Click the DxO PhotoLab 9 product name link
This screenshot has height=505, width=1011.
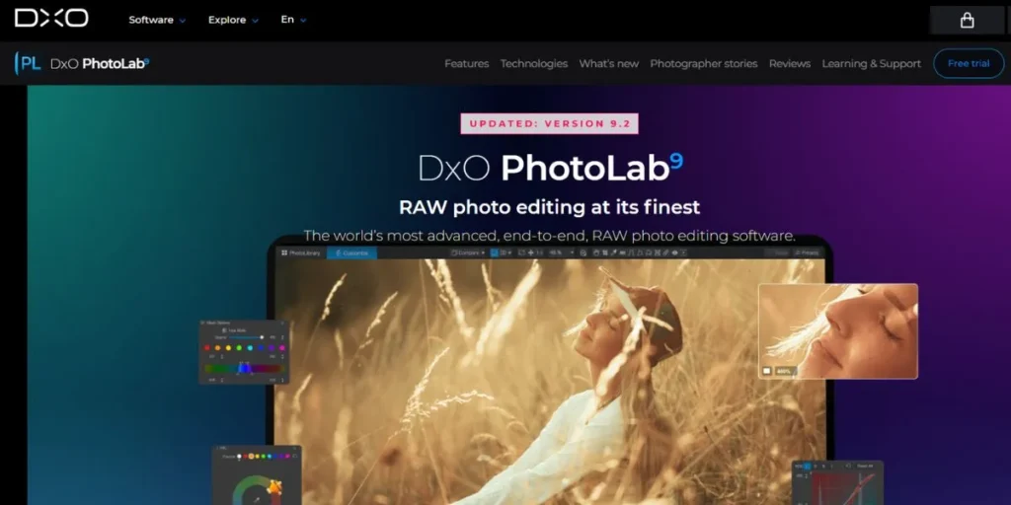click(x=100, y=64)
